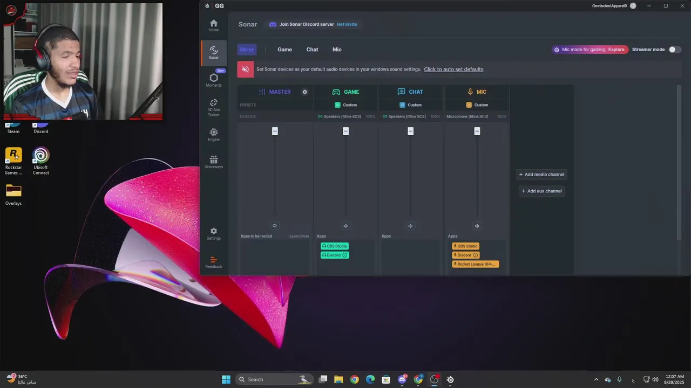
Task: Open the Home page in GG sidebar
Action: [x=214, y=25]
